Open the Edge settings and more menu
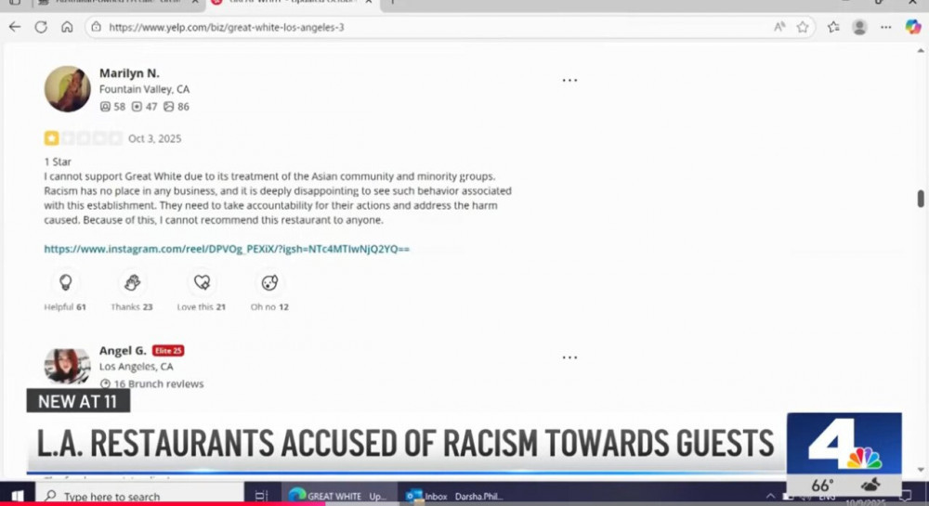 click(884, 27)
